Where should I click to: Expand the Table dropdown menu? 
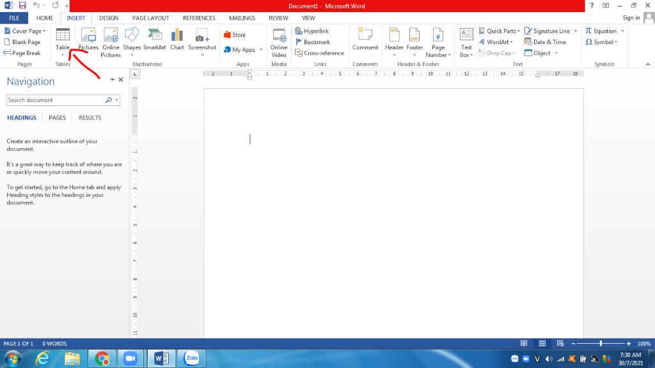pyautogui.click(x=63, y=55)
